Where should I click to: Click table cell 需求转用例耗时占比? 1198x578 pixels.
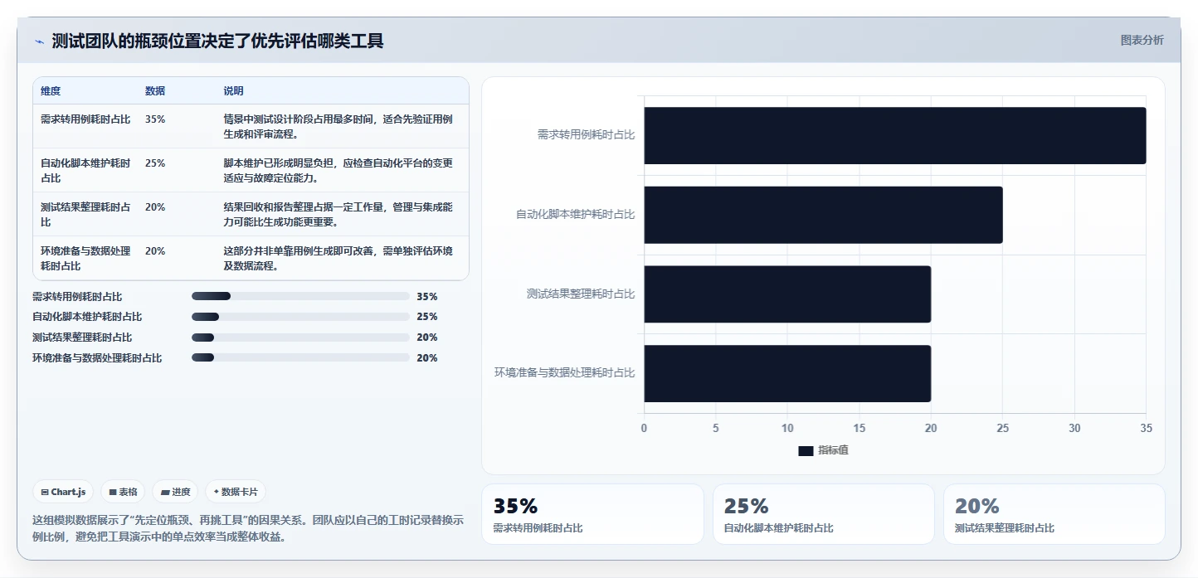click(x=85, y=119)
